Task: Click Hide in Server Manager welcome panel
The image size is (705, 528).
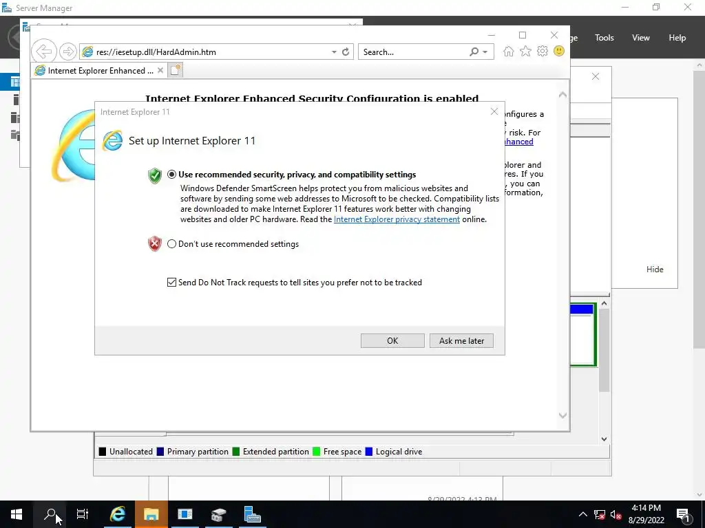Action: [655, 269]
